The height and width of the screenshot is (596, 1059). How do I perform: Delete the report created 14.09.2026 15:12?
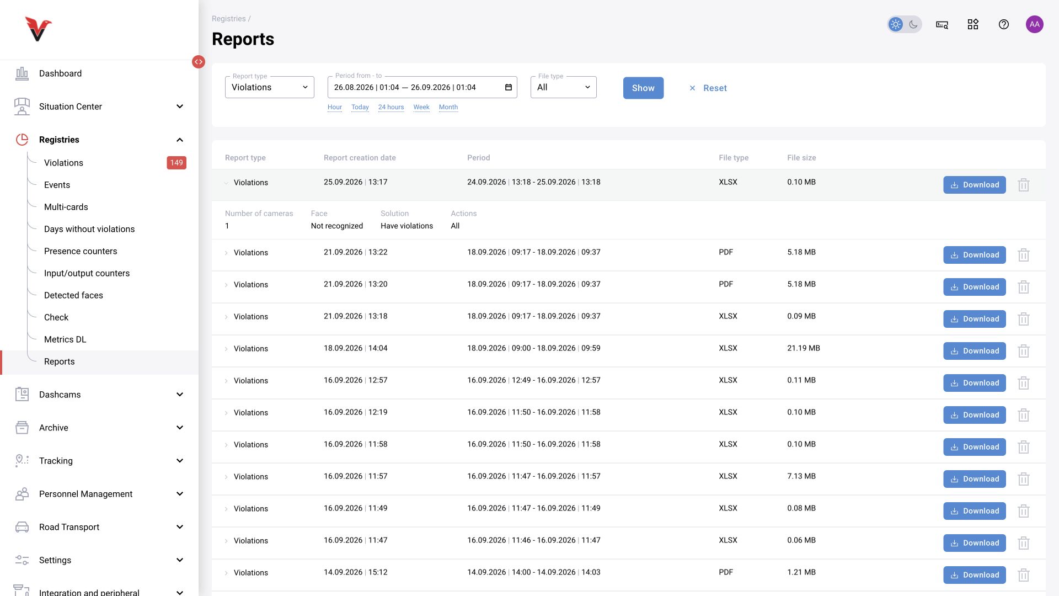[x=1024, y=575]
